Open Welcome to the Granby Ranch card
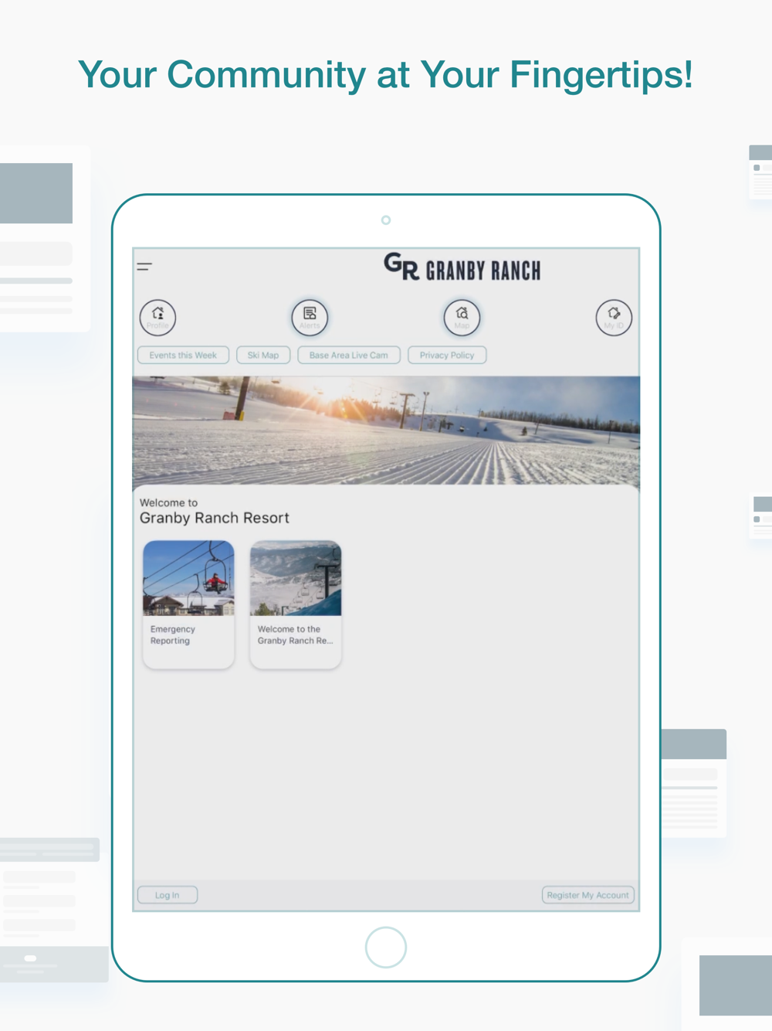Screen dimensions: 772x1031 [296, 604]
